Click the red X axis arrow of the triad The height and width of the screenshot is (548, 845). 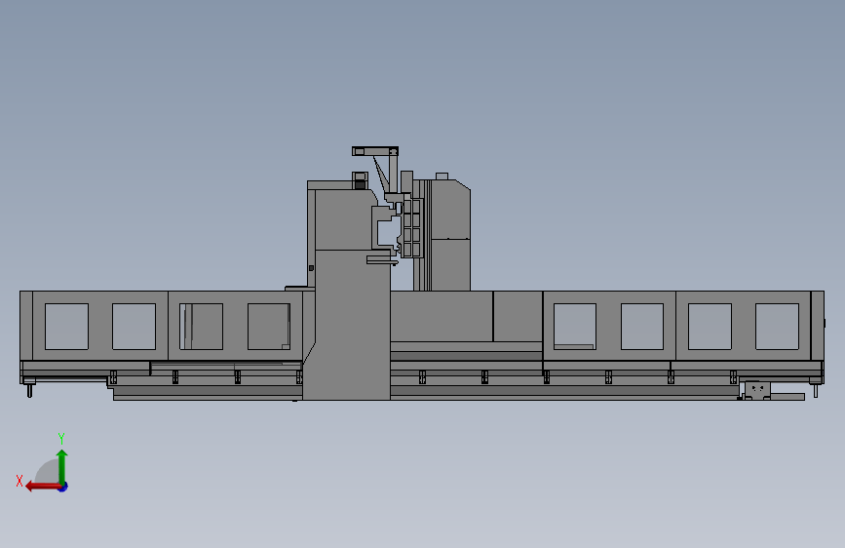[x=42, y=487]
